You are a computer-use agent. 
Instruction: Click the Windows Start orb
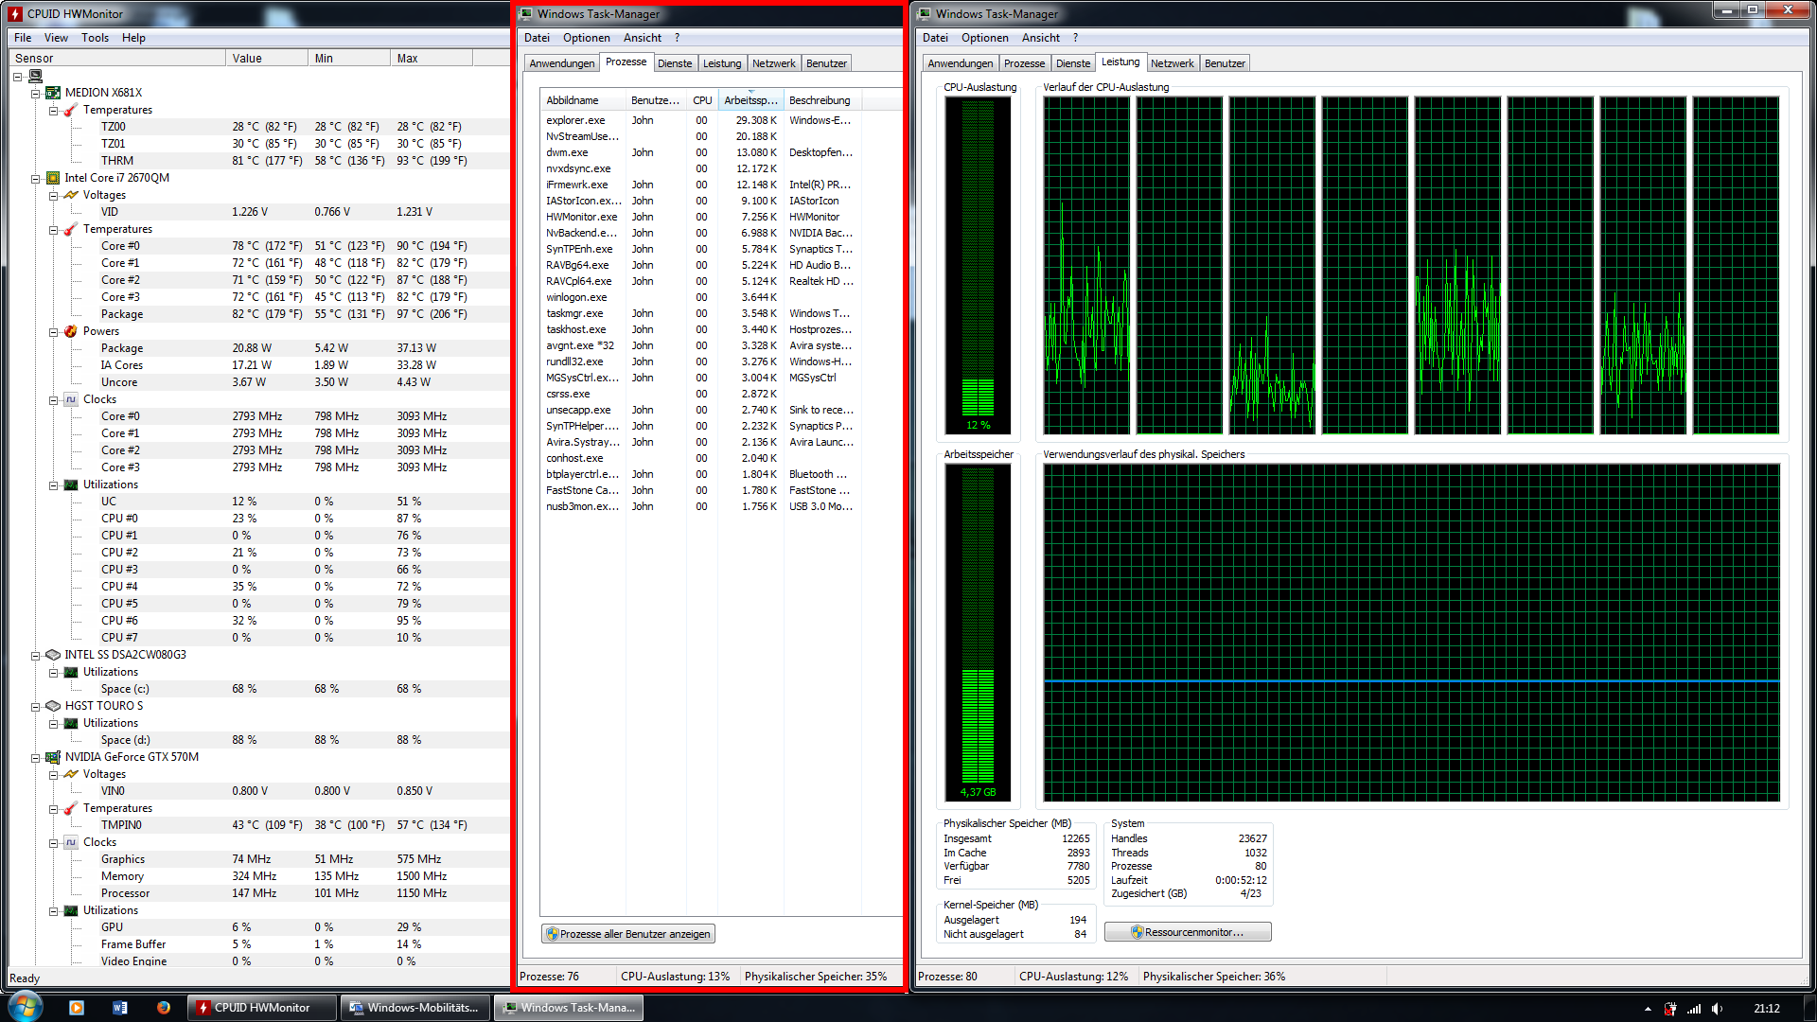[x=26, y=1006]
